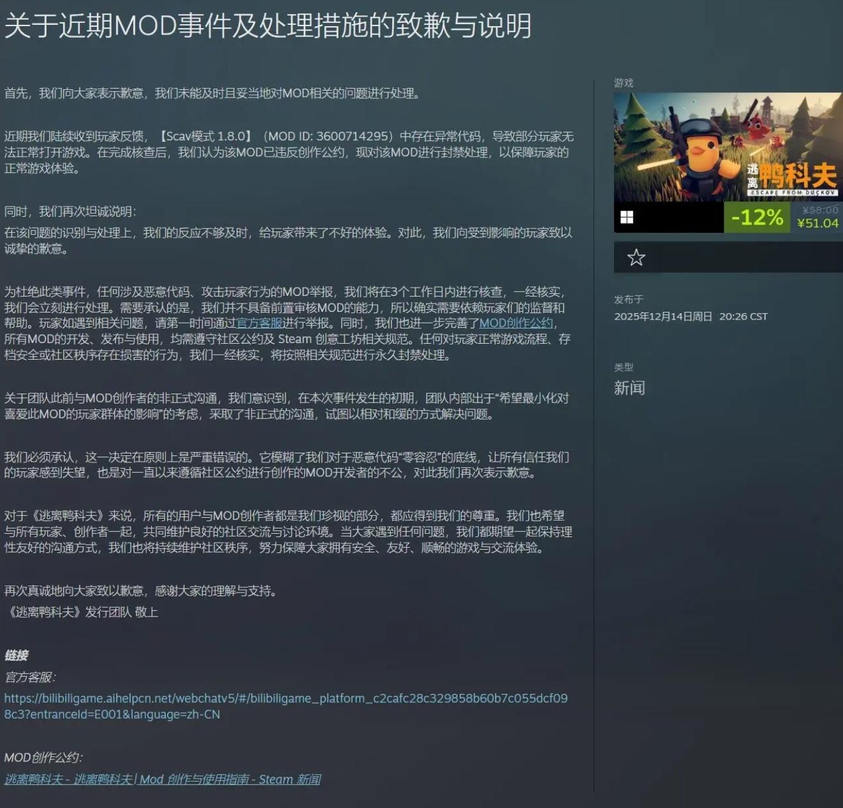Click the italic "MOD创作公约:" label near the bottom

coord(43,758)
